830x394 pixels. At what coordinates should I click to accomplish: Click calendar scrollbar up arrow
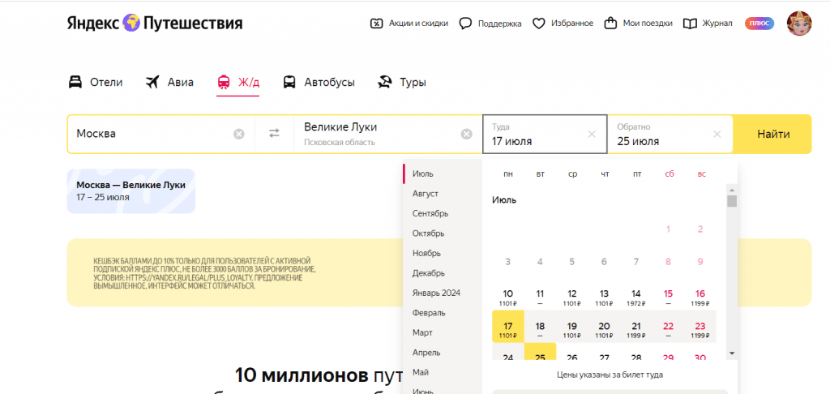[x=732, y=190]
